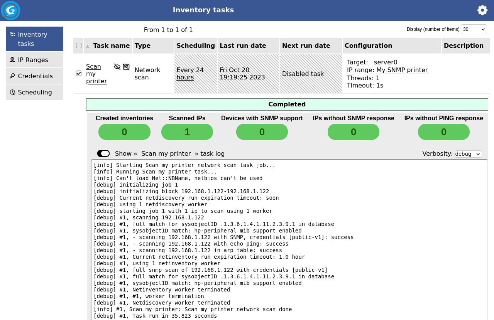
Task: Click the crossed-out log icon for Scan my printer
Action: point(126,67)
